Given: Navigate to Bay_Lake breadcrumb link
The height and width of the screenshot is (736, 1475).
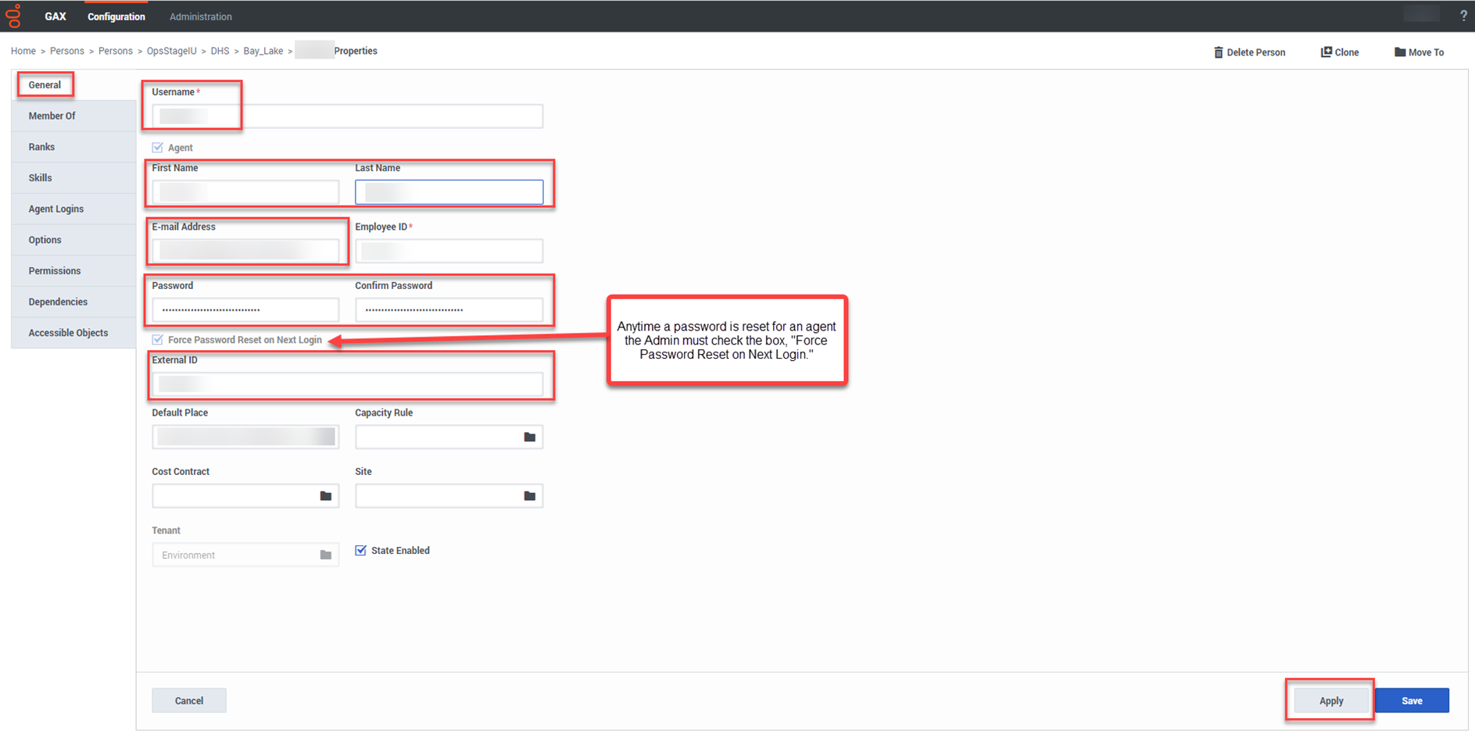Looking at the screenshot, I should pos(263,52).
